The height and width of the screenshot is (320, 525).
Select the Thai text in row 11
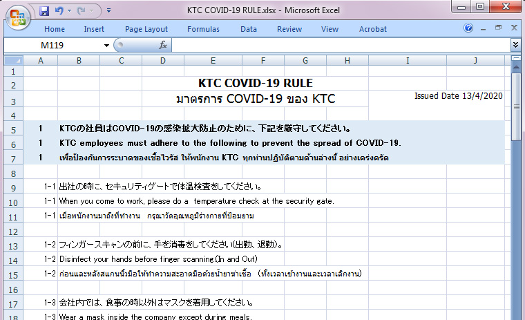pyautogui.click(x=156, y=216)
